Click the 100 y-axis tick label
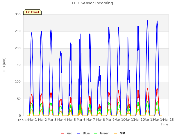This screenshot has height=139, width=186. point(18,82)
